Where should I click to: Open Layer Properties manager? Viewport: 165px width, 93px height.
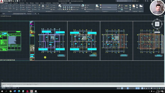coord(60,7)
